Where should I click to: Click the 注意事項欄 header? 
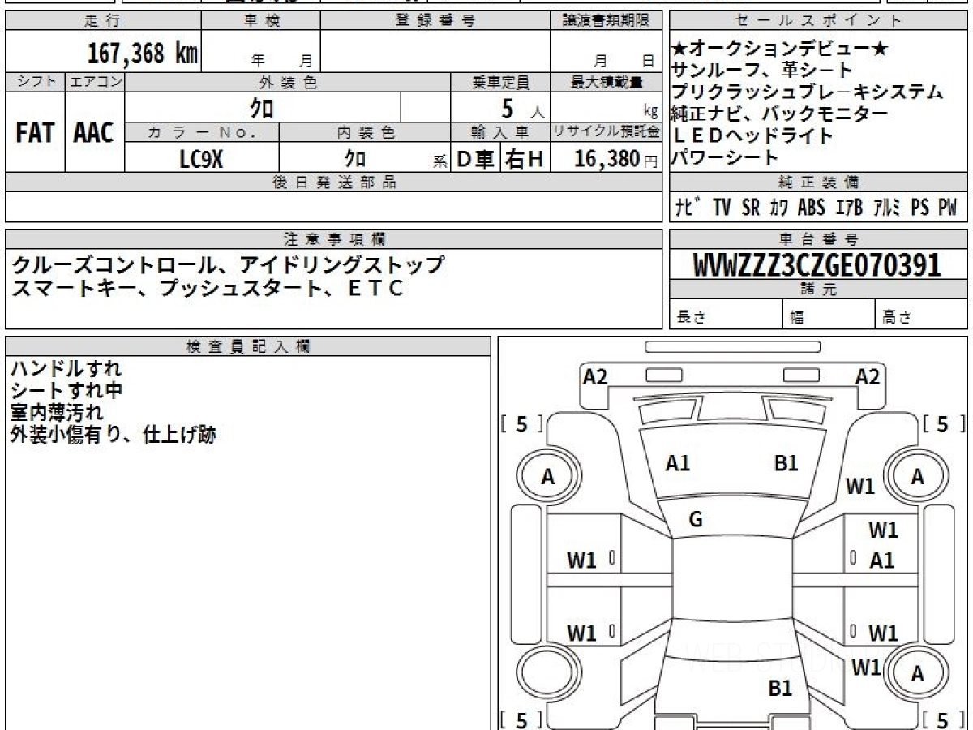tap(334, 239)
